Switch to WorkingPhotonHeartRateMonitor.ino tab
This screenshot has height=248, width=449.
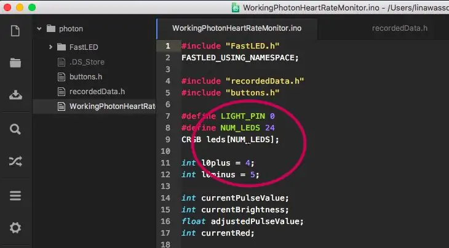click(x=237, y=28)
